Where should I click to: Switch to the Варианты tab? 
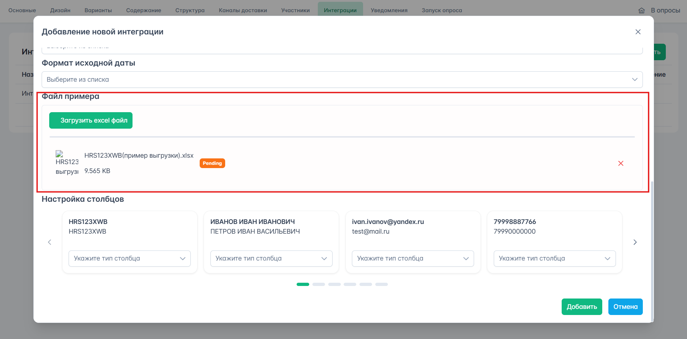98,10
